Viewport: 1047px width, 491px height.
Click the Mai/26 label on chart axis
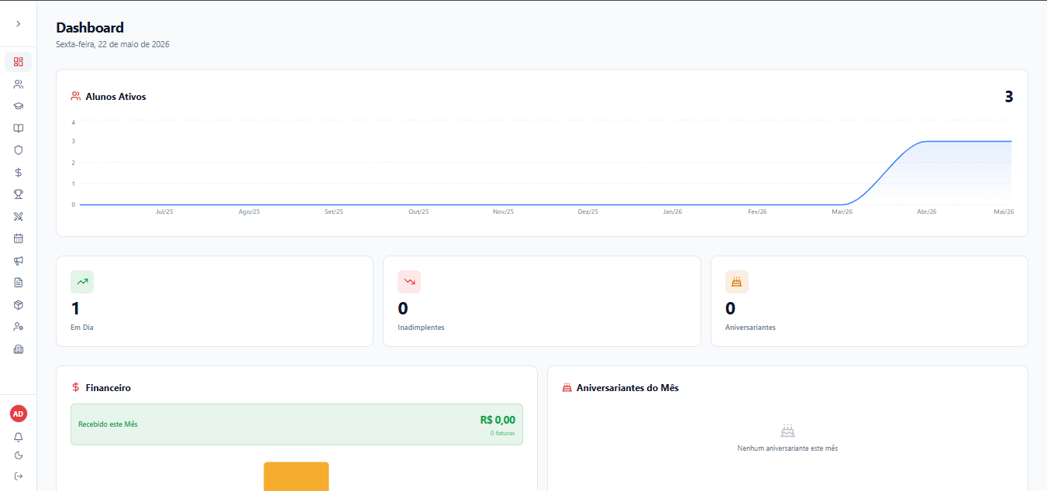1004,211
